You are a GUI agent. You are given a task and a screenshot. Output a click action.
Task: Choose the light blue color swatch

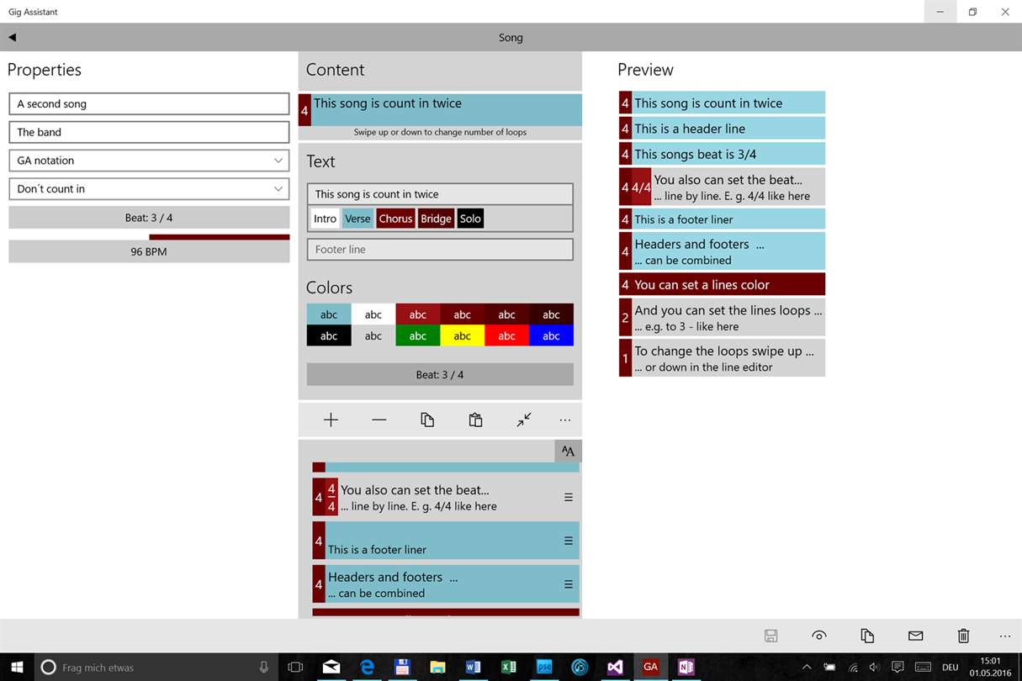329,314
